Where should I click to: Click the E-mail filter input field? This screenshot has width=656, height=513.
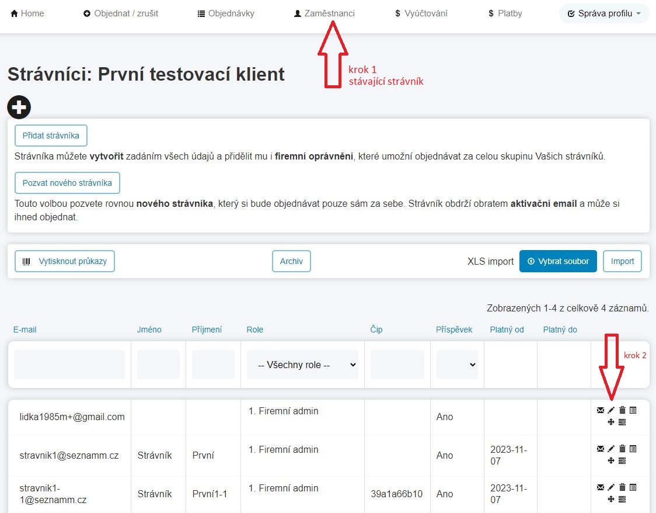[x=69, y=365]
